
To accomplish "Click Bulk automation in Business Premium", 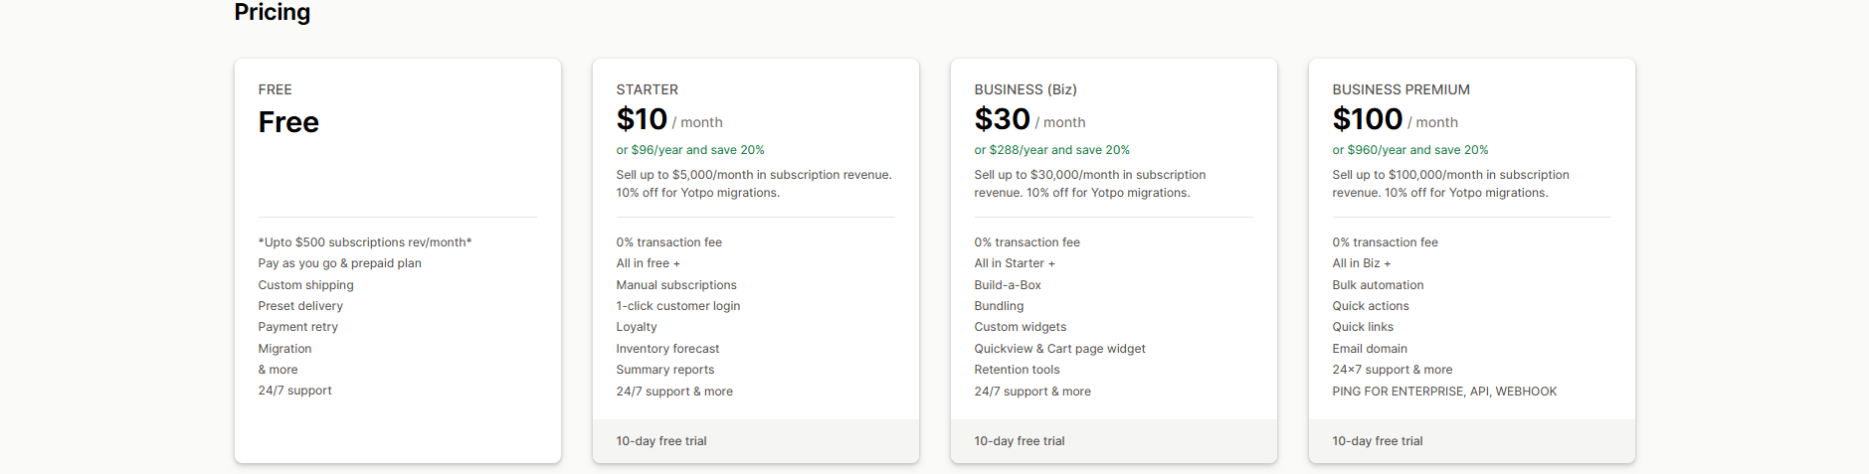I will coord(1378,285).
